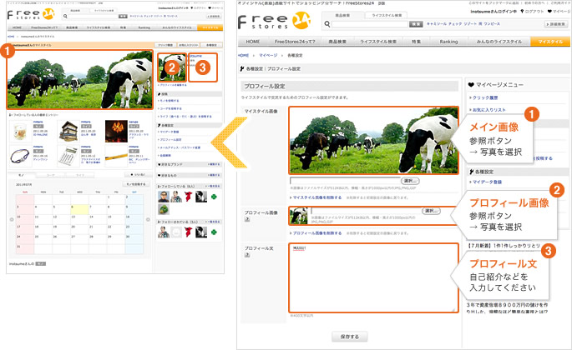Screen dimensions: 572x350
Task: Focus the プロフィール画像 file path field
Action: (366, 211)
